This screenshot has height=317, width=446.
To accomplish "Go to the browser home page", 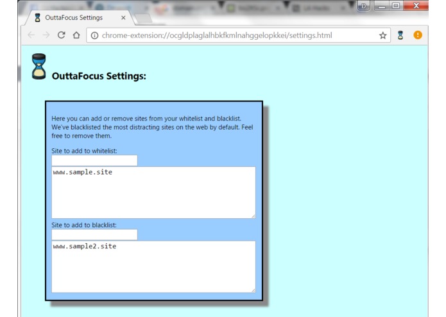I will click(76, 35).
